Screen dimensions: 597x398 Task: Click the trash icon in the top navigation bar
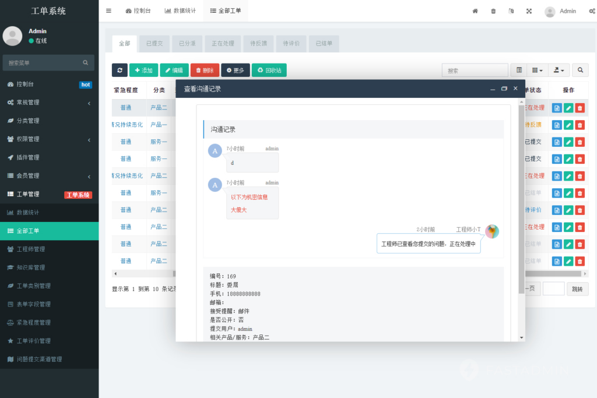[493, 11]
